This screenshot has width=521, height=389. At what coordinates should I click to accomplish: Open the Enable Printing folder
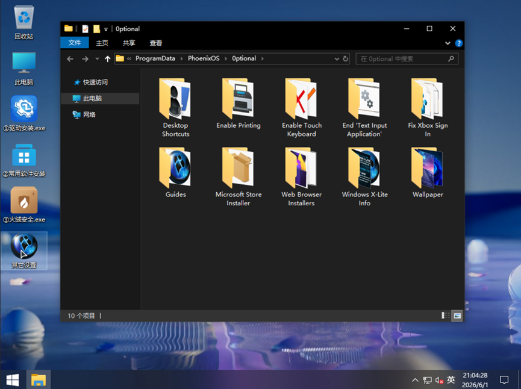coord(239,104)
